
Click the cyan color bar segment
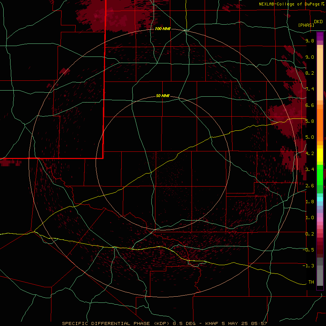[320, 199]
